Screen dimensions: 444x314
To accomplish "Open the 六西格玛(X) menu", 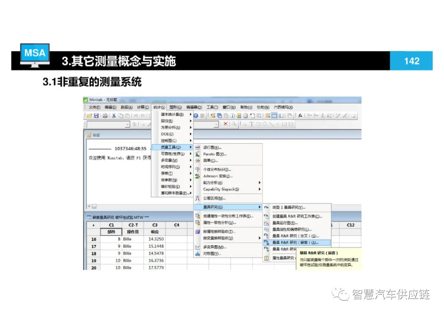I will (283, 107).
